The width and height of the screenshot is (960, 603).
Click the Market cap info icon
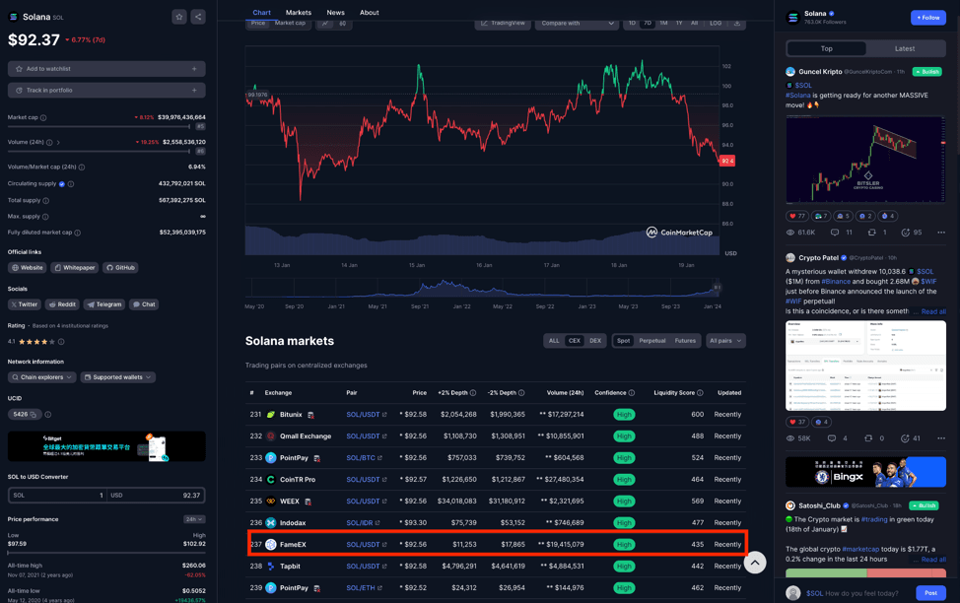[x=43, y=117]
